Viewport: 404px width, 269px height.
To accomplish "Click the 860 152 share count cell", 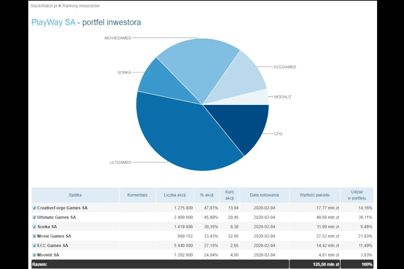I will (175, 236).
